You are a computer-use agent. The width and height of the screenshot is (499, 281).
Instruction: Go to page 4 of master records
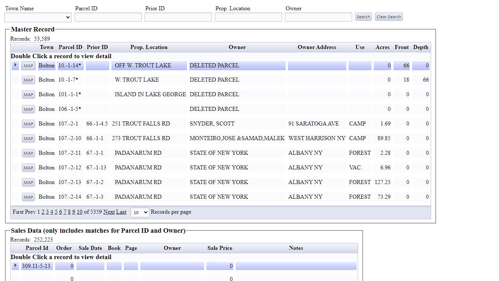[52, 212]
